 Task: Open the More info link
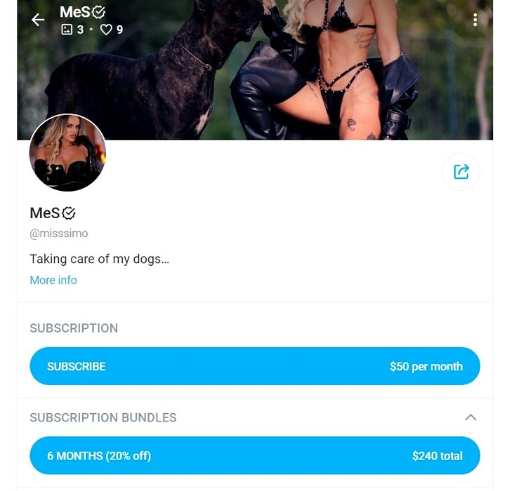click(53, 280)
